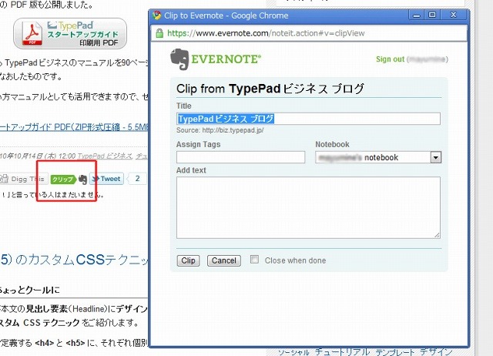
Task: Toggle the Close when done checkbox
Action: pyautogui.click(x=254, y=260)
